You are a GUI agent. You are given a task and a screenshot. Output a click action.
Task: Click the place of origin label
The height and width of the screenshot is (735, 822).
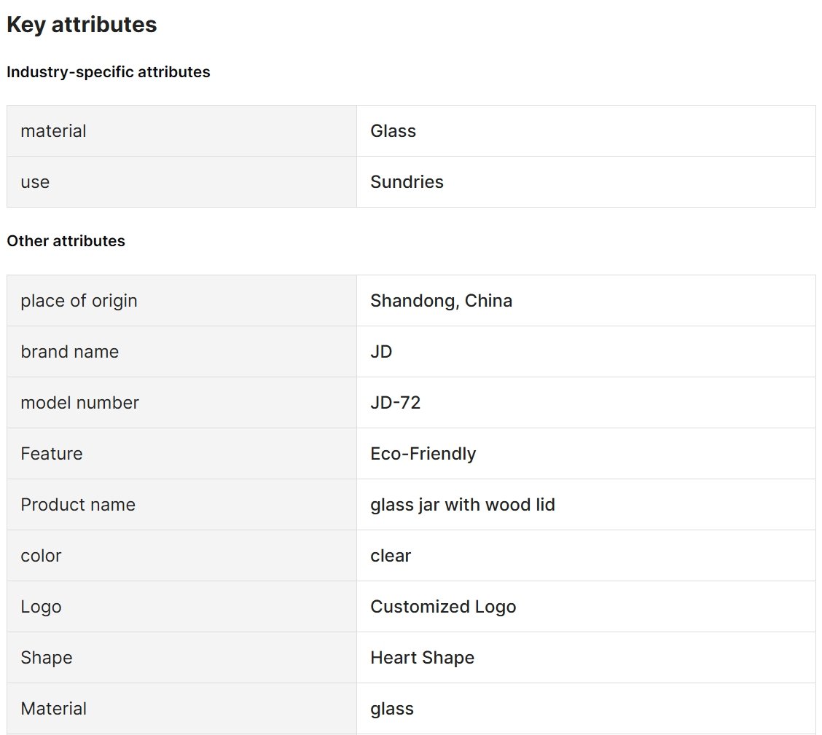[x=79, y=301]
